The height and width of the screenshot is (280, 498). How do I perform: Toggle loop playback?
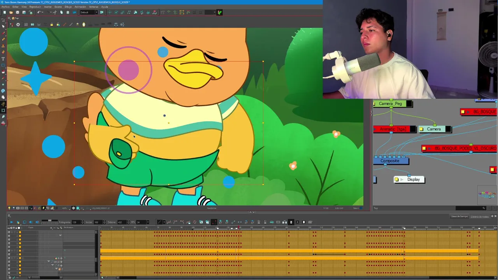(x=25, y=222)
